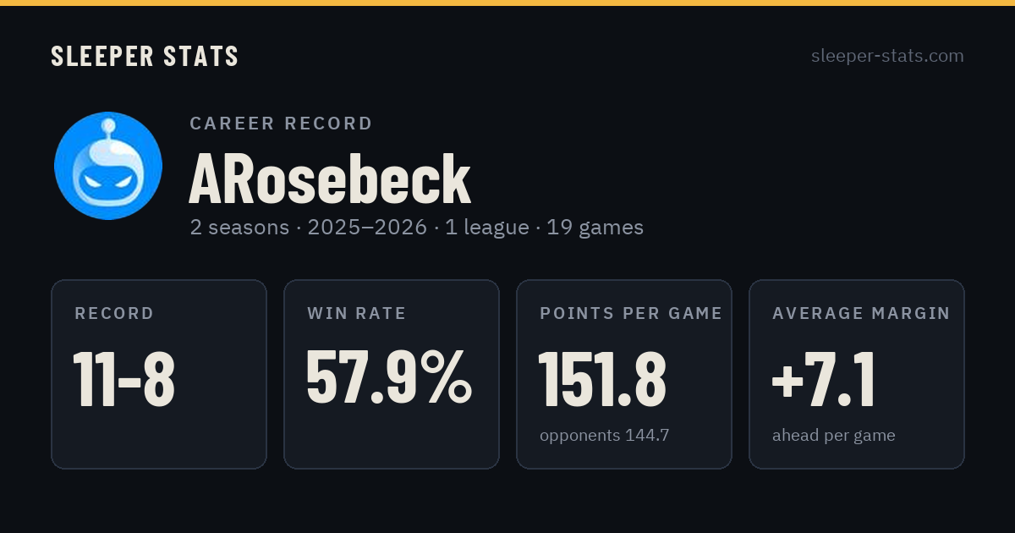Click the ahead per game subtext
The width and height of the screenshot is (1015, 533).
(833, 436)
